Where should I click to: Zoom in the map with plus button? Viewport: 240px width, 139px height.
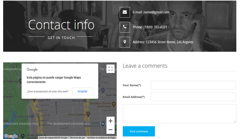111,121
